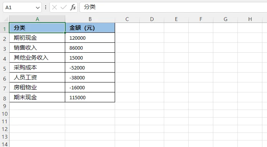
Task: Click cell 房租物业
Action: (37, 87)
